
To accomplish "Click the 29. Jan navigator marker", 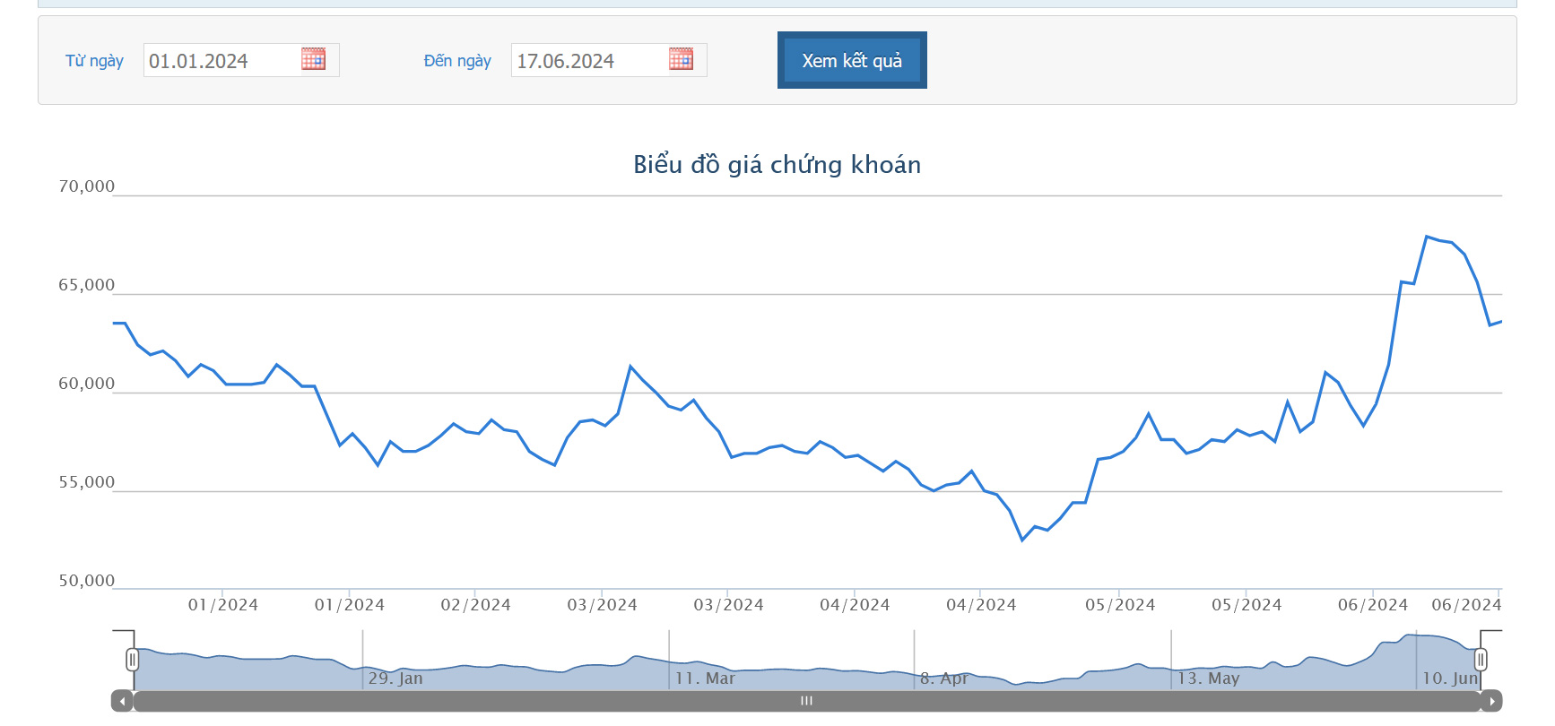I will point(395,678).
